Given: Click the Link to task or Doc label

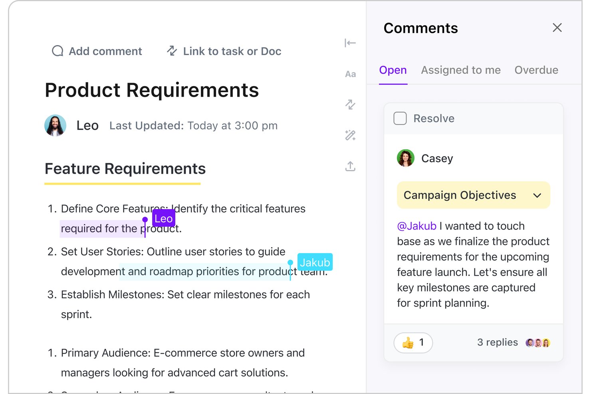Looking at the screenshot, I should [x=232, y=51].
